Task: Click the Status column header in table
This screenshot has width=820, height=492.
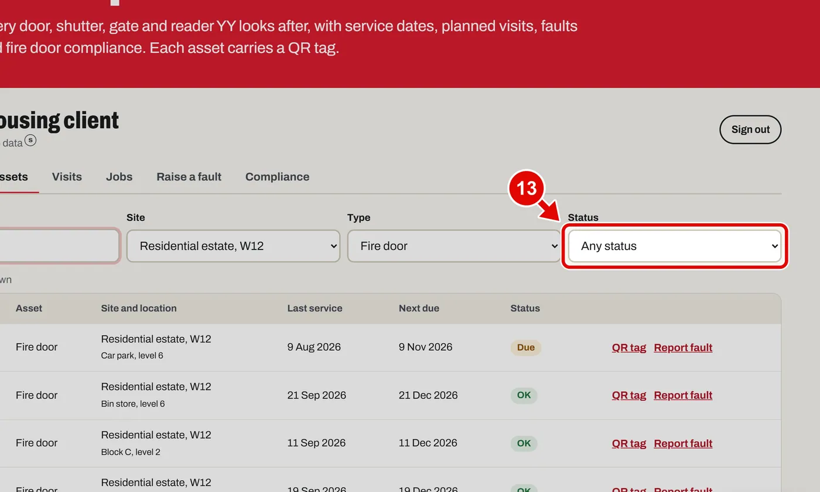Action: 525,308
